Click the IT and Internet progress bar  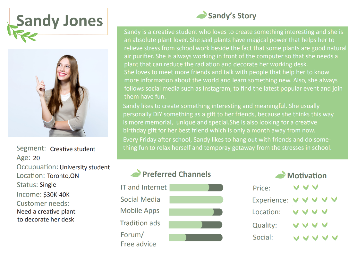196,188
